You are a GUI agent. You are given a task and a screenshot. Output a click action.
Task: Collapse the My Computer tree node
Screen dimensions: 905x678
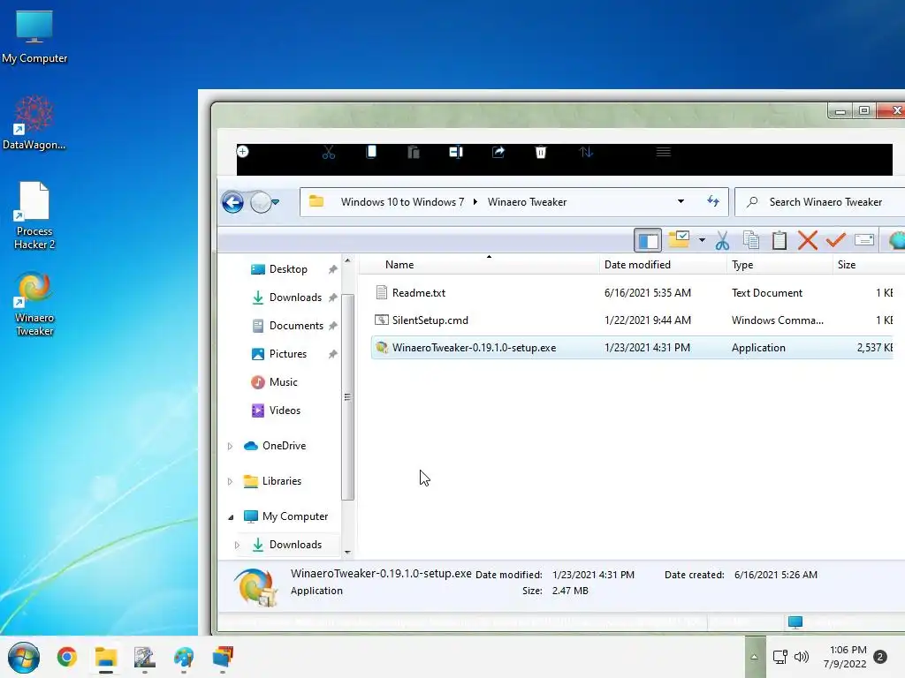[231, 517]
